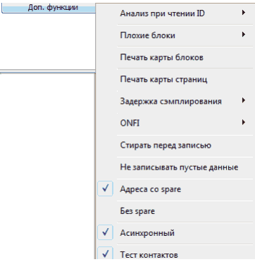Image resolution: width=255 pixels, height=262 pixels.
Task: Expand the Задержка сэмплирования submenu arrow
Action: point(244,101)
